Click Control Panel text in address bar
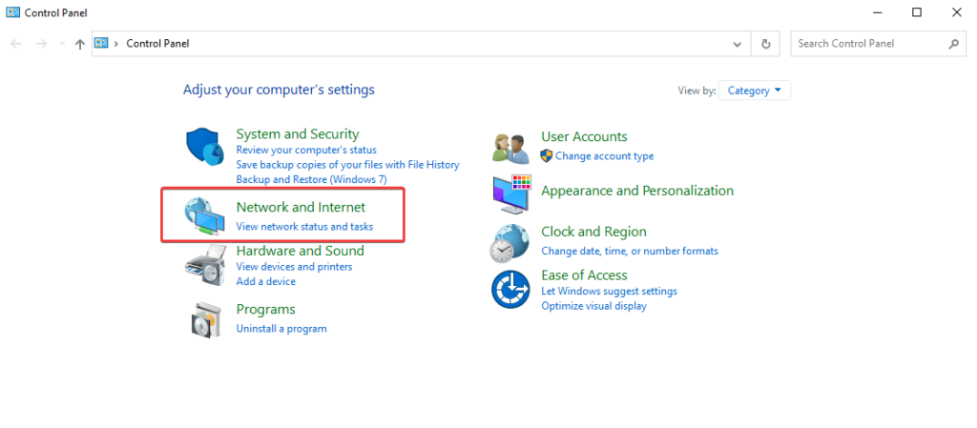This screenshot has height=428, width=977. (157, 44)
